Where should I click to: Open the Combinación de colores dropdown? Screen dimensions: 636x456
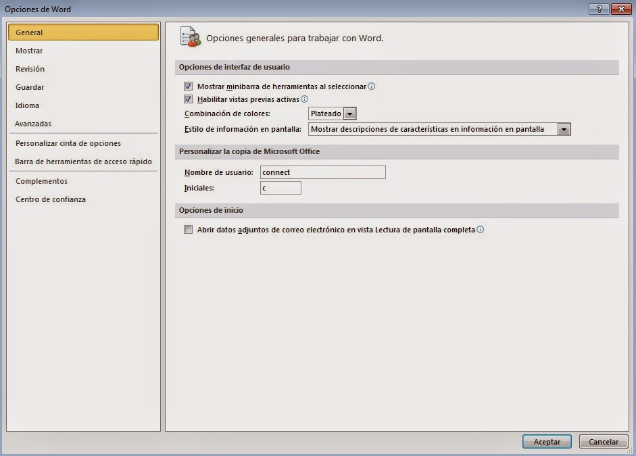pyautogui.click(x=349, y=113)
